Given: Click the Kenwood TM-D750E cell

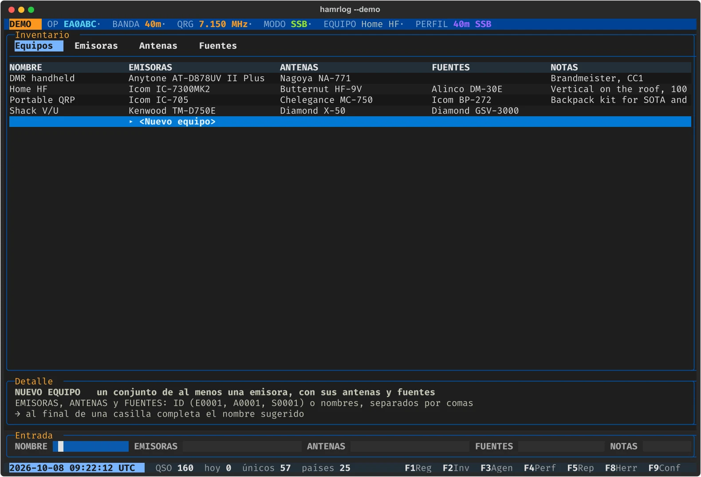Looking at the screenshot, I should tap(172, 110).
